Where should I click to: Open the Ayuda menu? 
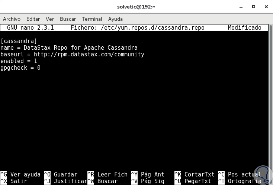pos(115,19)
